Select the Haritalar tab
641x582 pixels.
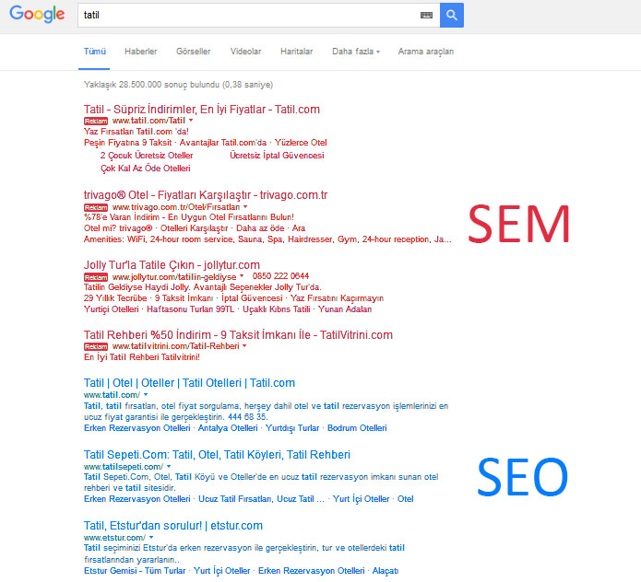point(296,52)
